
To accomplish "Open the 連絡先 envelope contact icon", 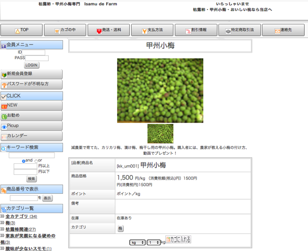I will pyautogui.click(x=277, y=30).
